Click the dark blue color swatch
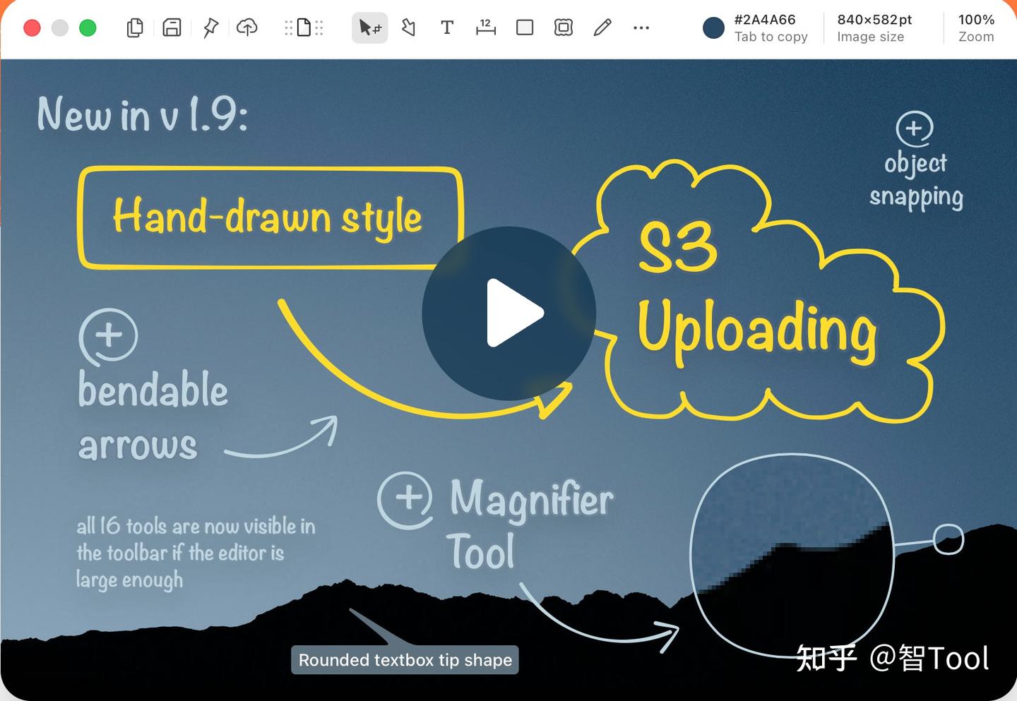The height and width of the screenshot is (701, 1017). click(713, 28)
